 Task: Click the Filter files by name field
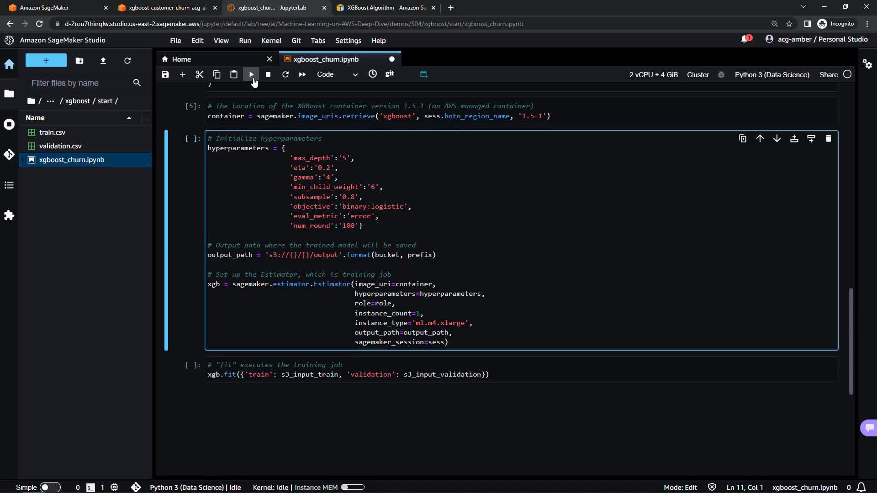(x=80, y=83)
